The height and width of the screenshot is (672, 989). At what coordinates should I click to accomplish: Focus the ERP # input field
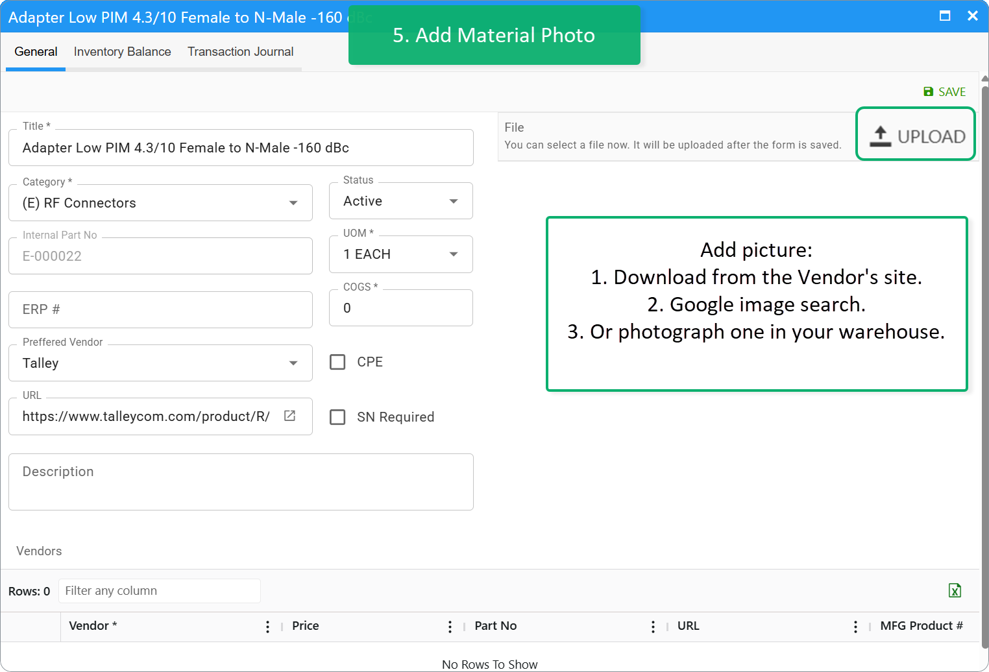click(x=160, y=309)
